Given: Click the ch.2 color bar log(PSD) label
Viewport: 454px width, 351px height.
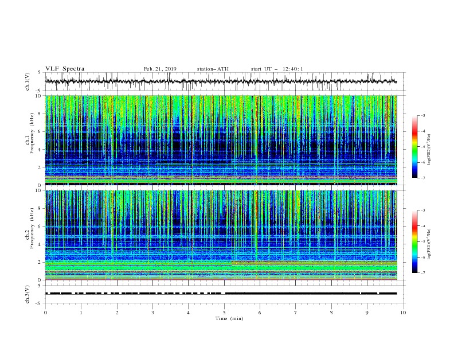Looking at the screenshot, I should pyautogui.click(x=429, y=244).
